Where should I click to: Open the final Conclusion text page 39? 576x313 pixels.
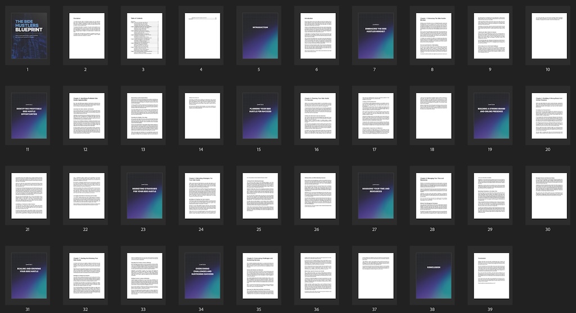pyautogui.click(x=492, y=275)
